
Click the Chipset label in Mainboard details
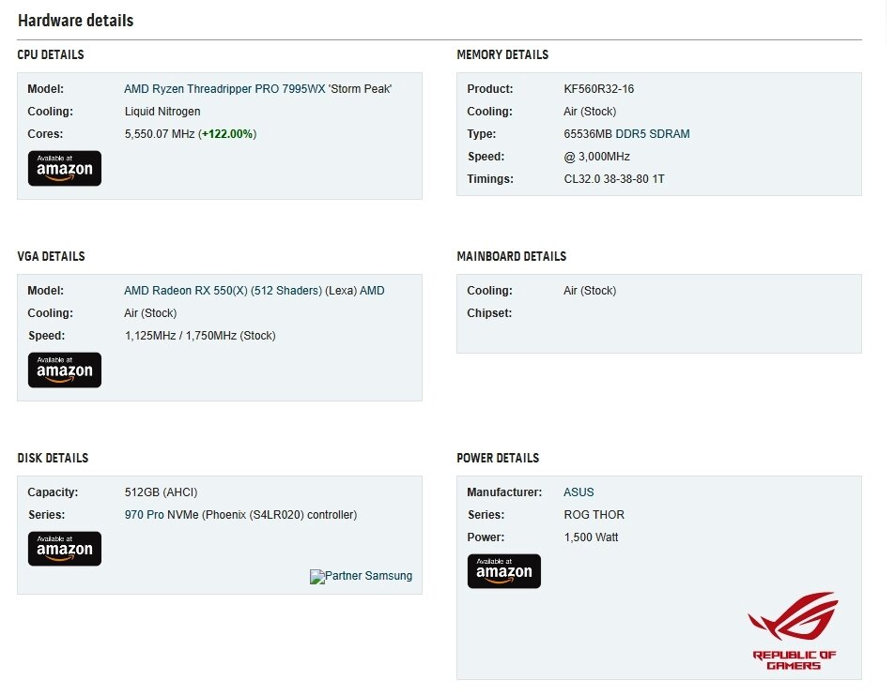489,313
